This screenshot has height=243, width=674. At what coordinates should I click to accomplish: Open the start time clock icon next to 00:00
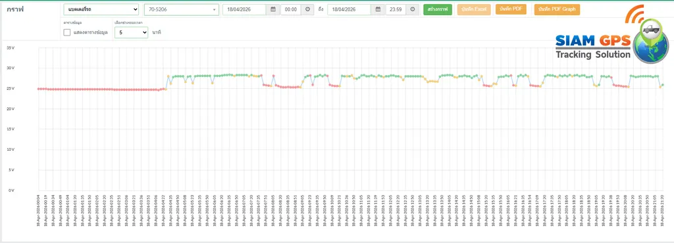click(x=307, y=9)
